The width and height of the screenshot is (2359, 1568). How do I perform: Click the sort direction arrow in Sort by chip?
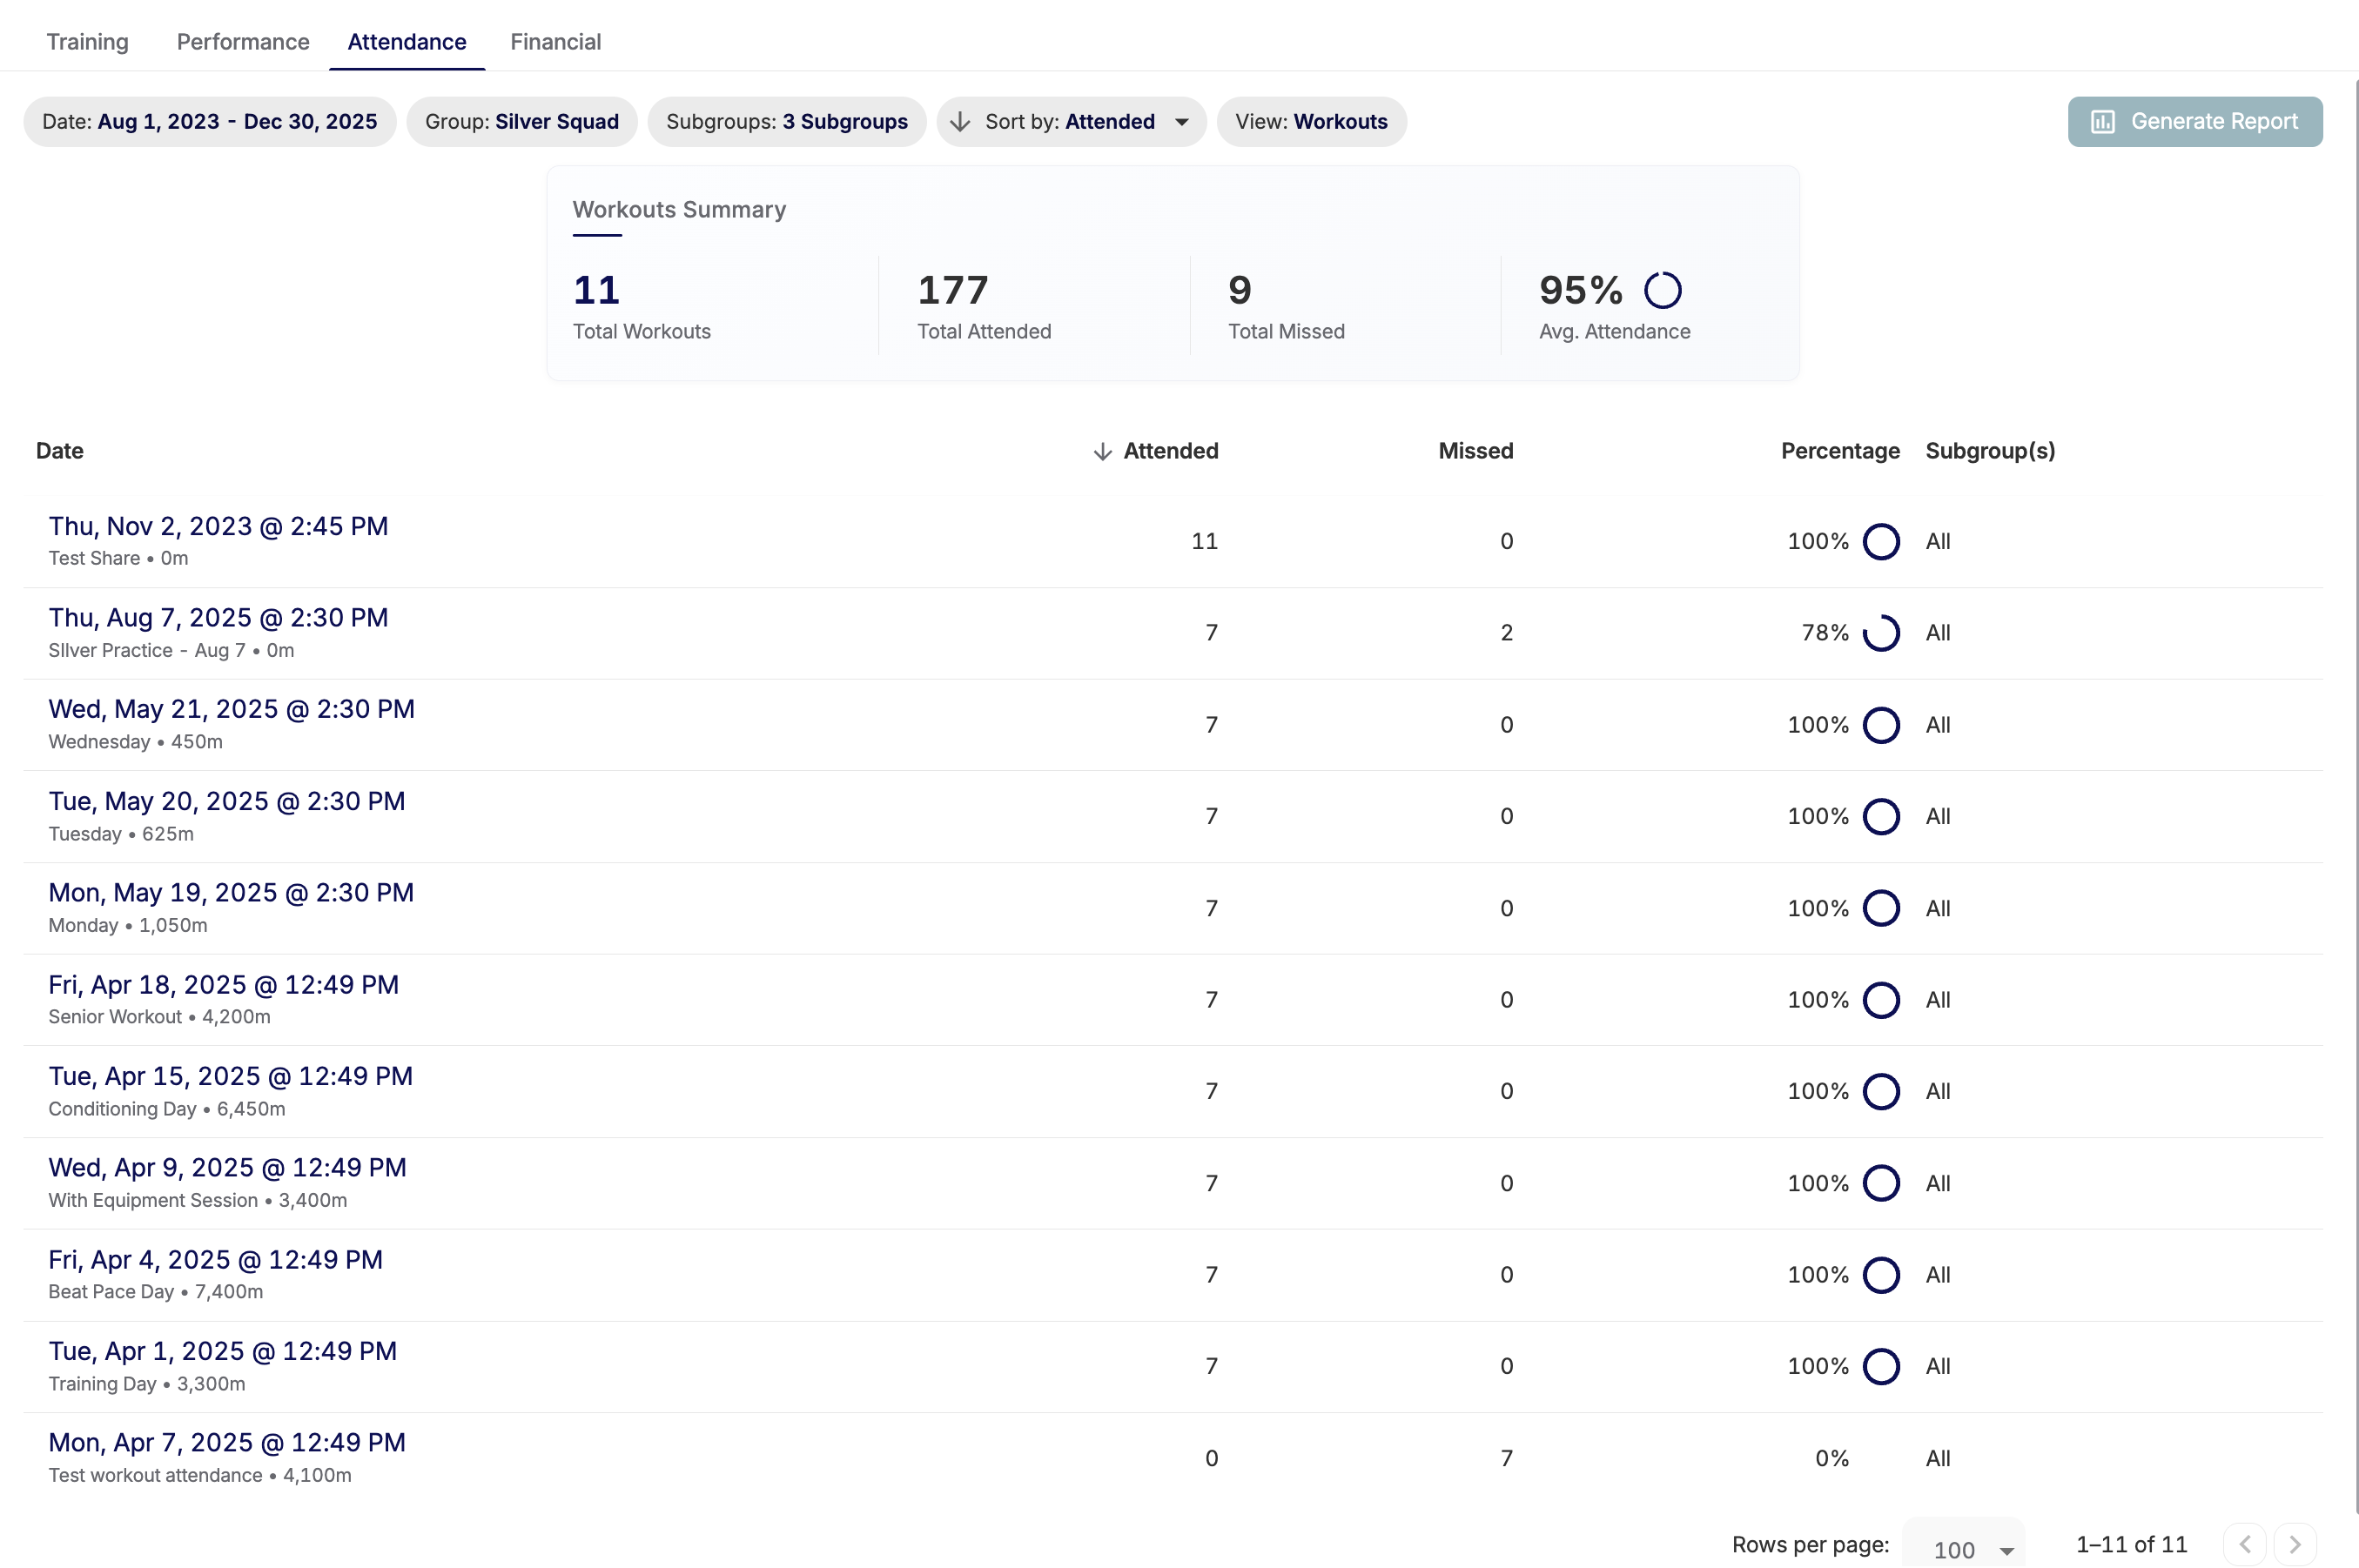pos(960,122)
